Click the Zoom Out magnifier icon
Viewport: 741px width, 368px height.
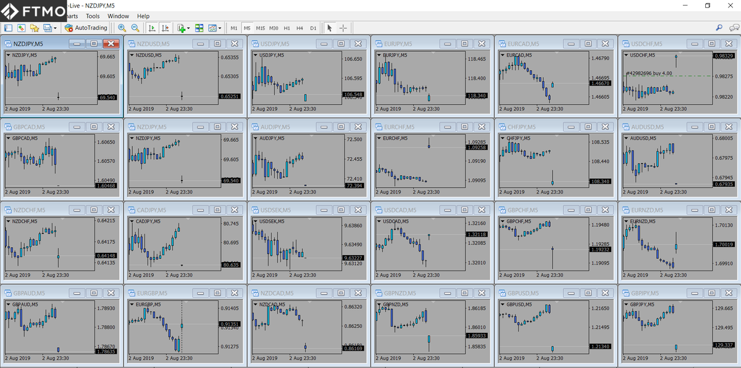135,28
